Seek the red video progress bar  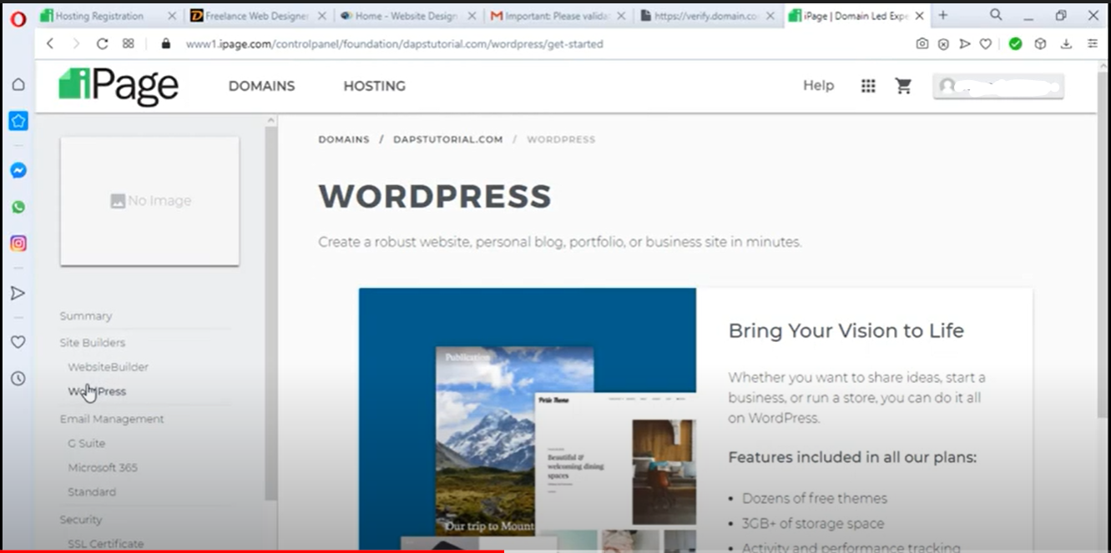[252, 550]
